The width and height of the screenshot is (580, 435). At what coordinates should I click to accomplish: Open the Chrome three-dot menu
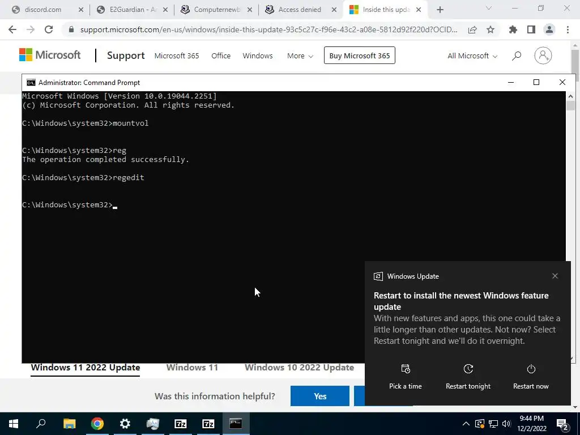(568, 29)
